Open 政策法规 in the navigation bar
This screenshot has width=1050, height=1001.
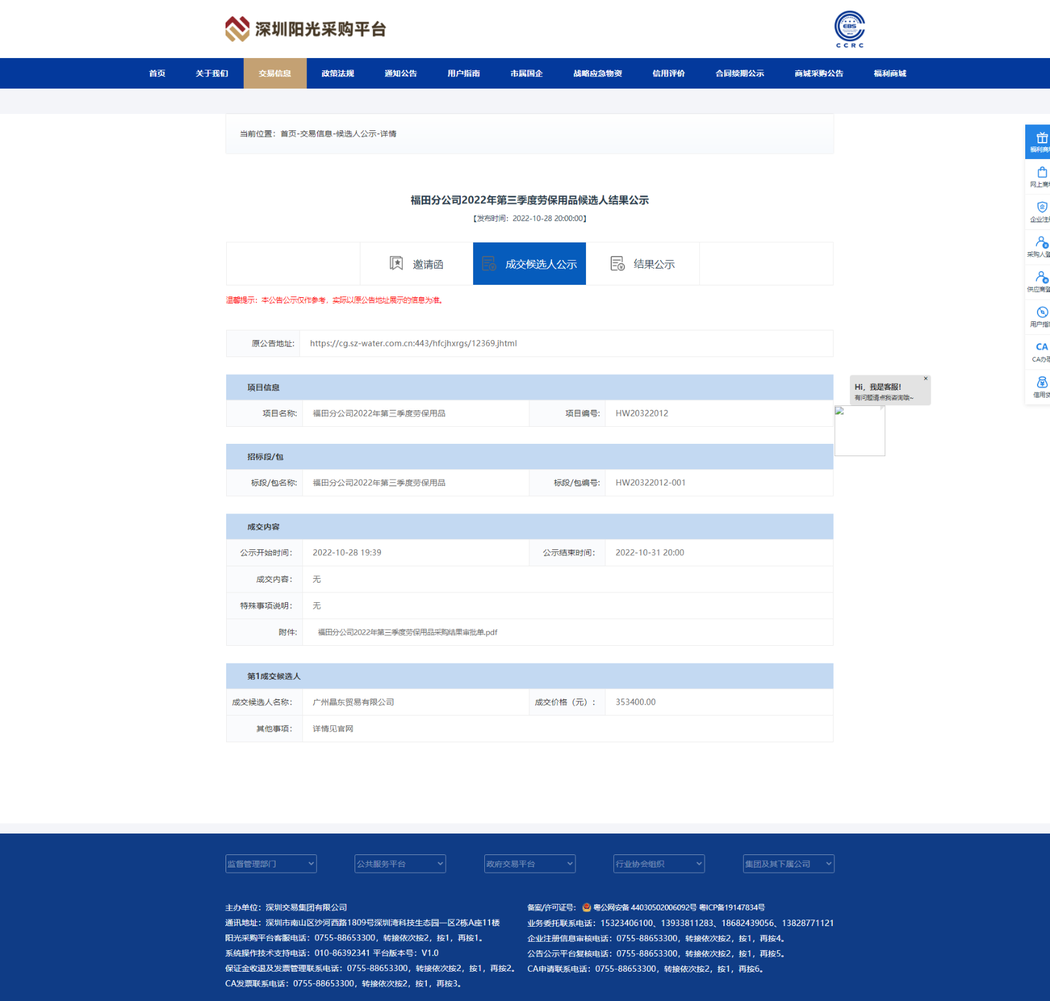(338, 74)
